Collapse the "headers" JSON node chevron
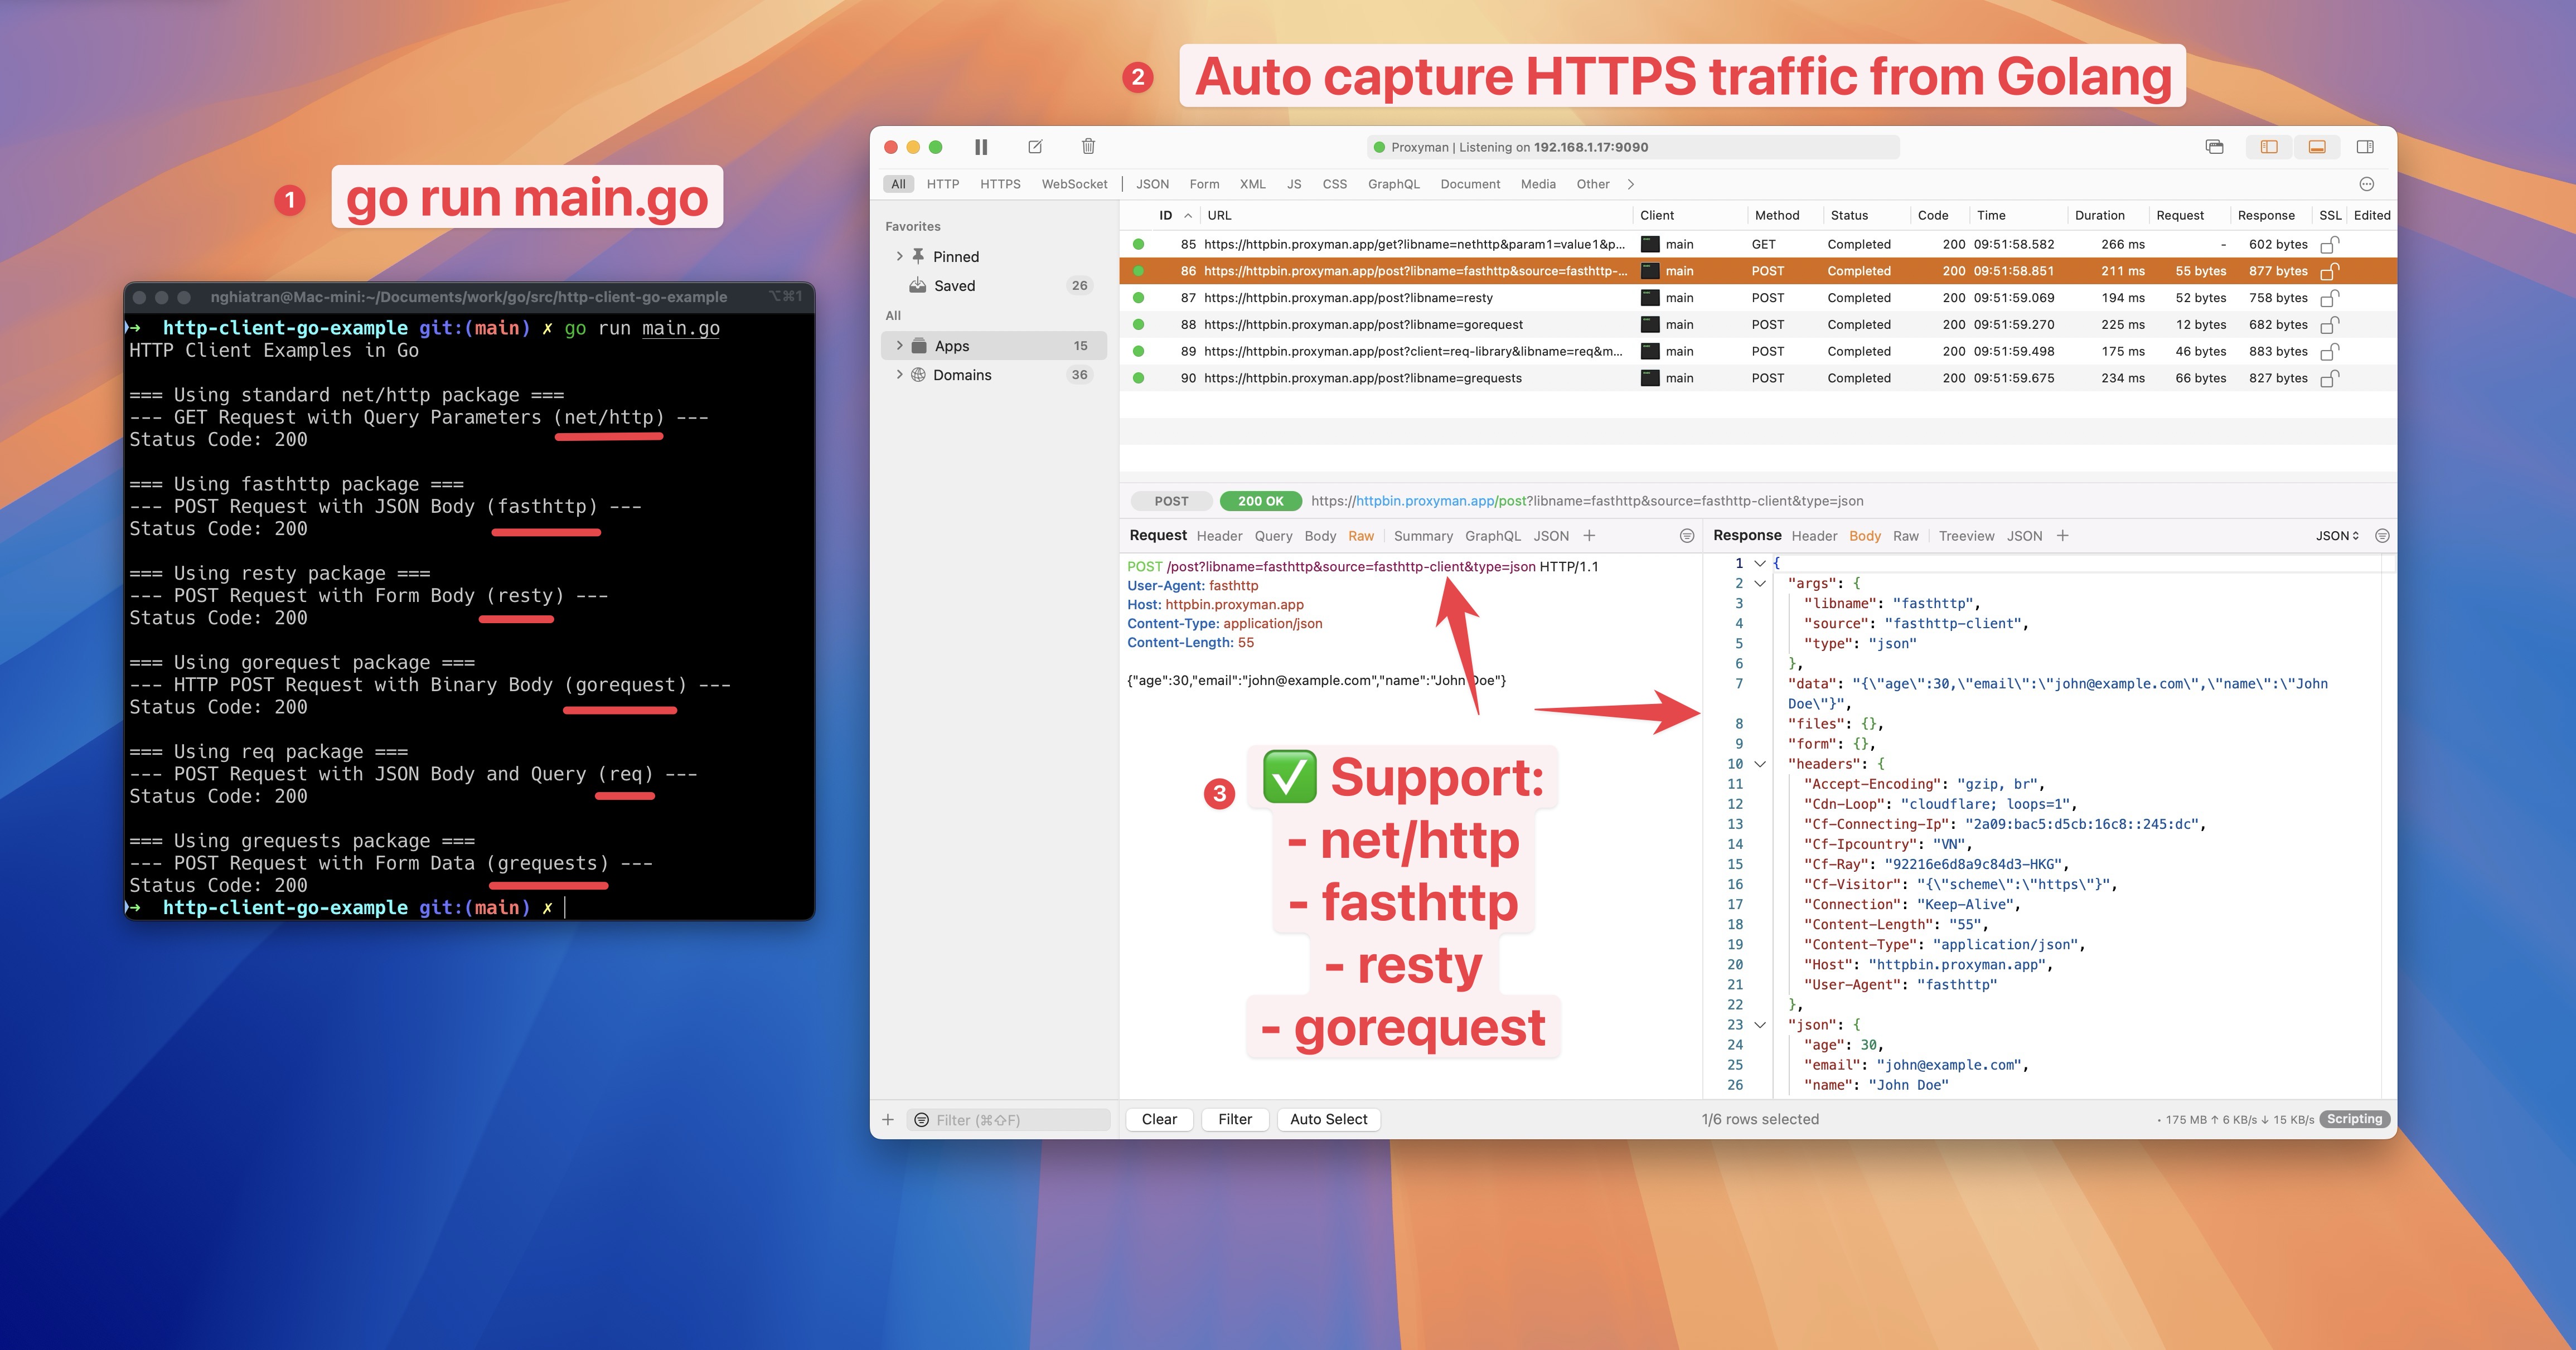 coord(1760,764)
